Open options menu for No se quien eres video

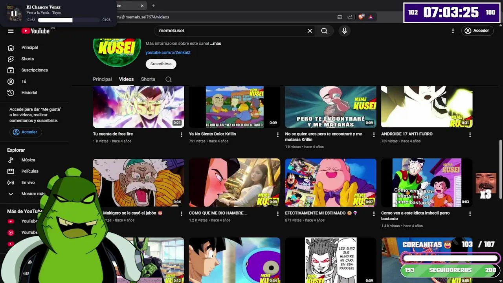374,135
